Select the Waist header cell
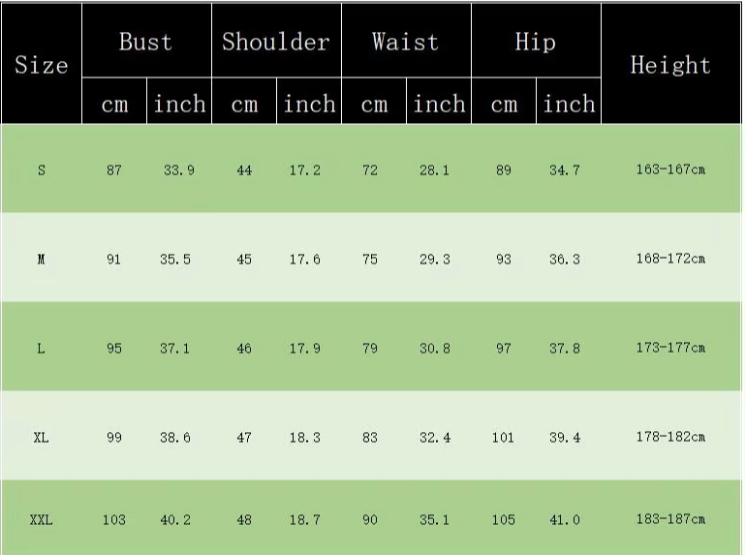This screenshot has height=555, width=746. point(406,41)
